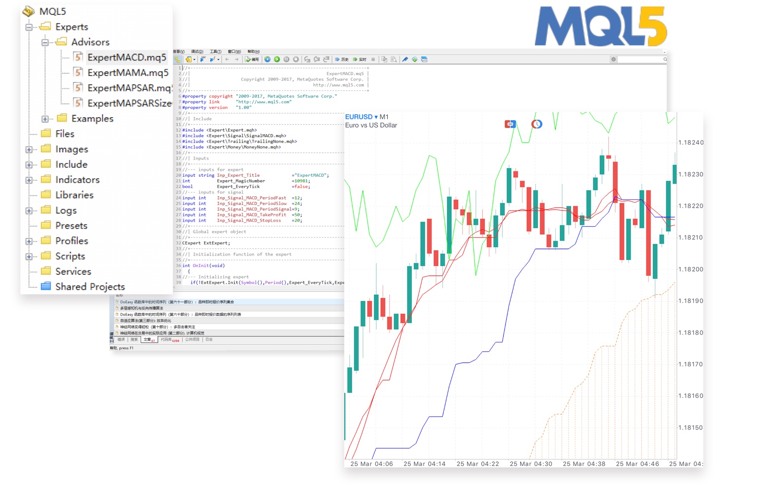Click the blue styler brush icon
The image size is (782, 485).
pyautogui.click(x=405, y=59)
